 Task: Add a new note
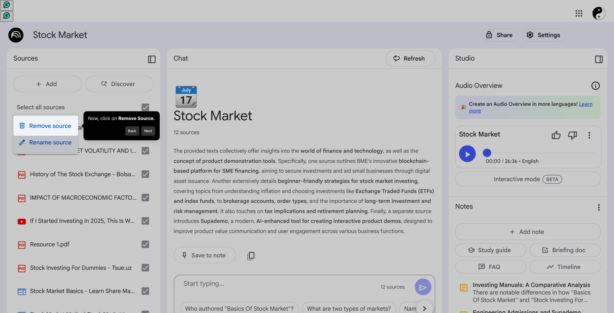(x=528, y=232)
